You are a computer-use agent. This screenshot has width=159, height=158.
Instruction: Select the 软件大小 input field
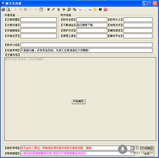pyautogui.click(x=138, y=20)
